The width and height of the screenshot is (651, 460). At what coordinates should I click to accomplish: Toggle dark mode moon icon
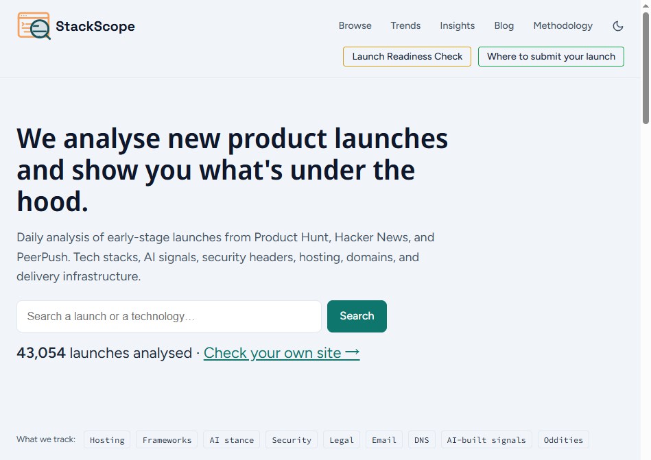[x=618, y=26]
